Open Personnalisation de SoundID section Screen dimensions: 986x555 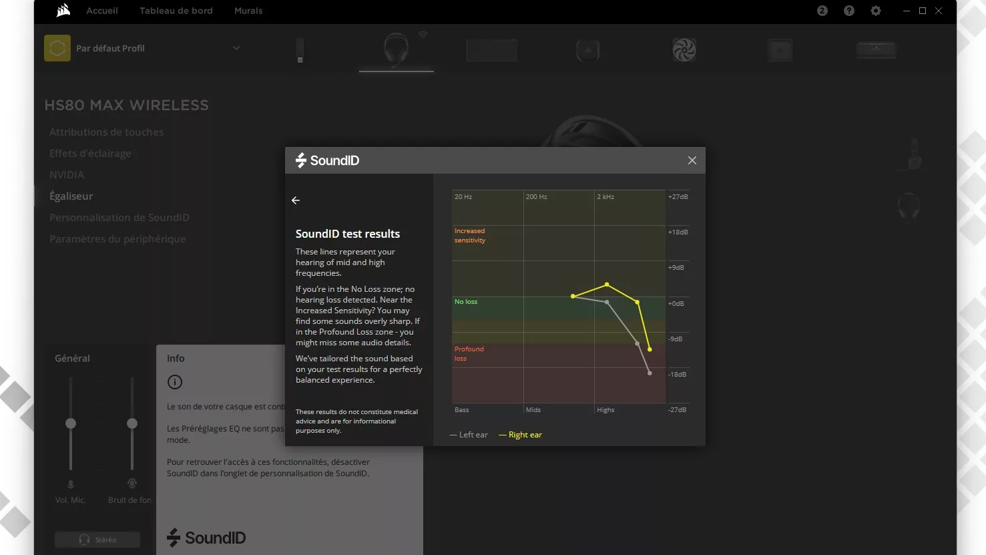click(x=119, y=218)
